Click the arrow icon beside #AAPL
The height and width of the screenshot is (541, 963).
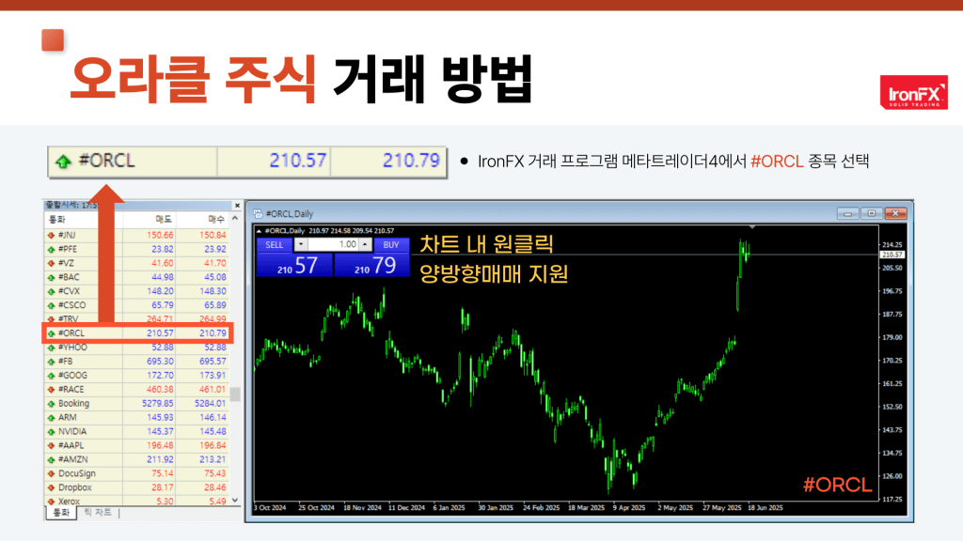pos(52,446)
